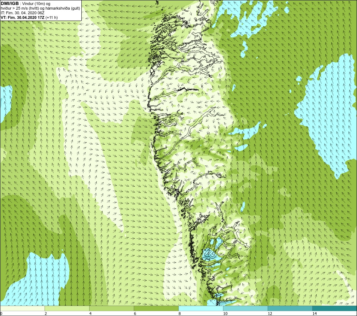Click the legend scale value '14'
Image resolution: width=357 pixels, height=316 pixels.
pos(315,314)
